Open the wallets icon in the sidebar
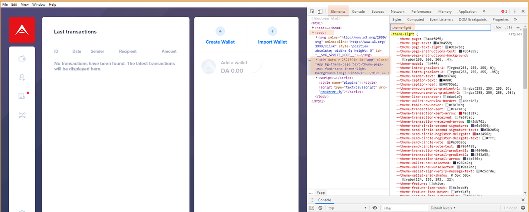529x212 pixels. (22, 59)
